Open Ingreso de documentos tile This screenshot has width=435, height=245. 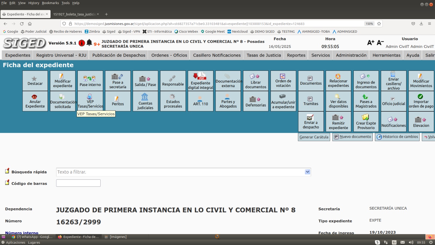pos(366,81)
